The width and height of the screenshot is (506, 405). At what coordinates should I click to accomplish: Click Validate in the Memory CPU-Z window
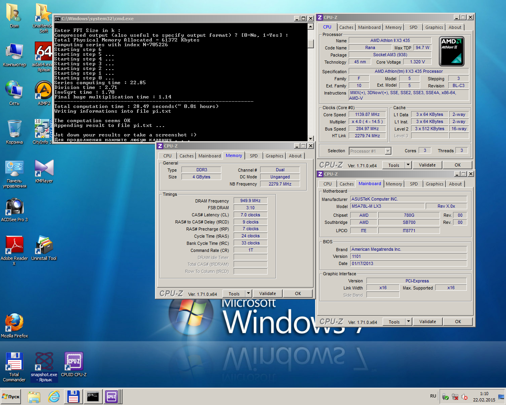click(x=268, y=293)
